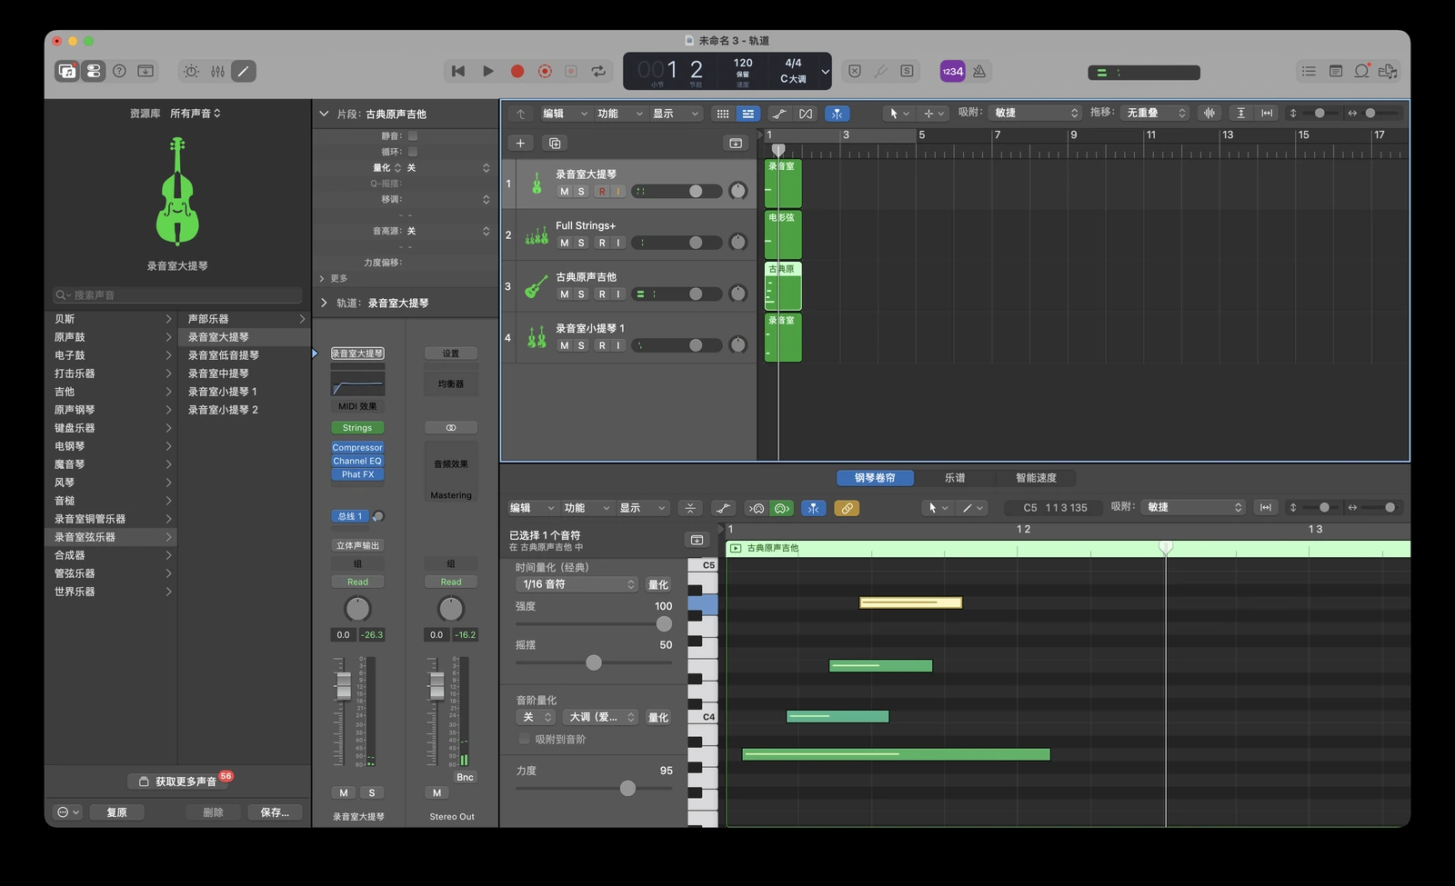Screen dimensions: 1455x886
Task: Open the 1/16 音符 time quantize dropdown
Action: click(x=578, y=584)
